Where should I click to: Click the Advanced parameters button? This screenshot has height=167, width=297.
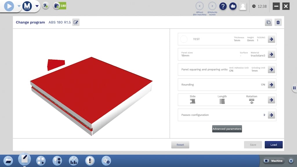[227, 129]
